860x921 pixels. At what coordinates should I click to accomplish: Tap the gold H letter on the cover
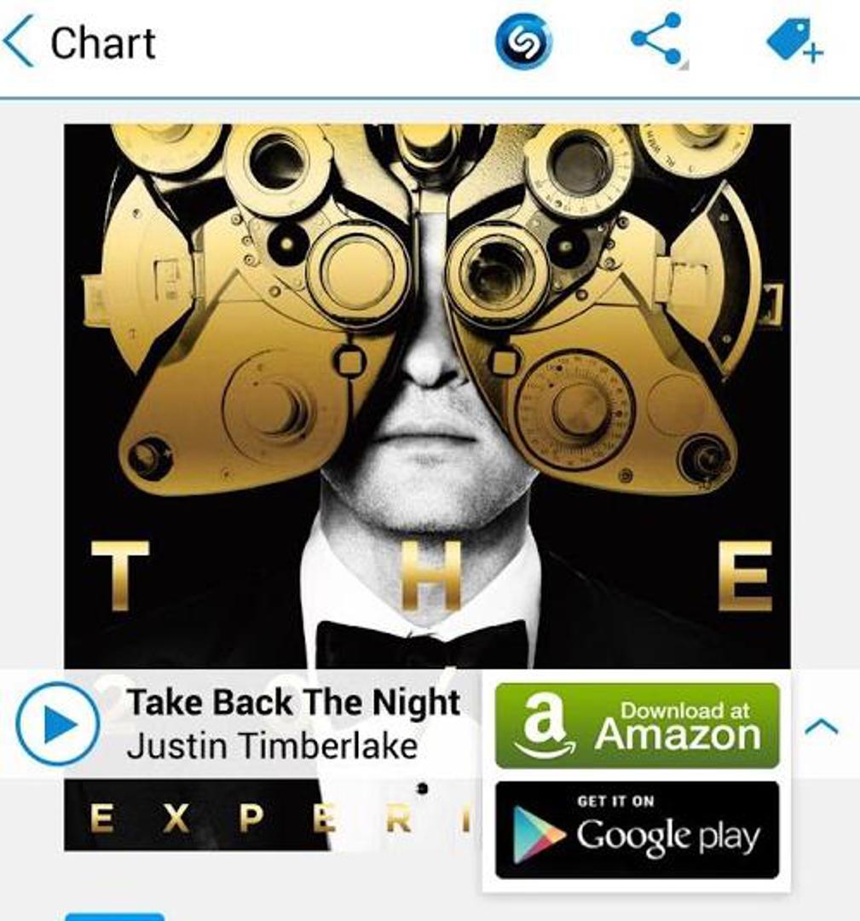pyautogui.click(x=432, y=576)
